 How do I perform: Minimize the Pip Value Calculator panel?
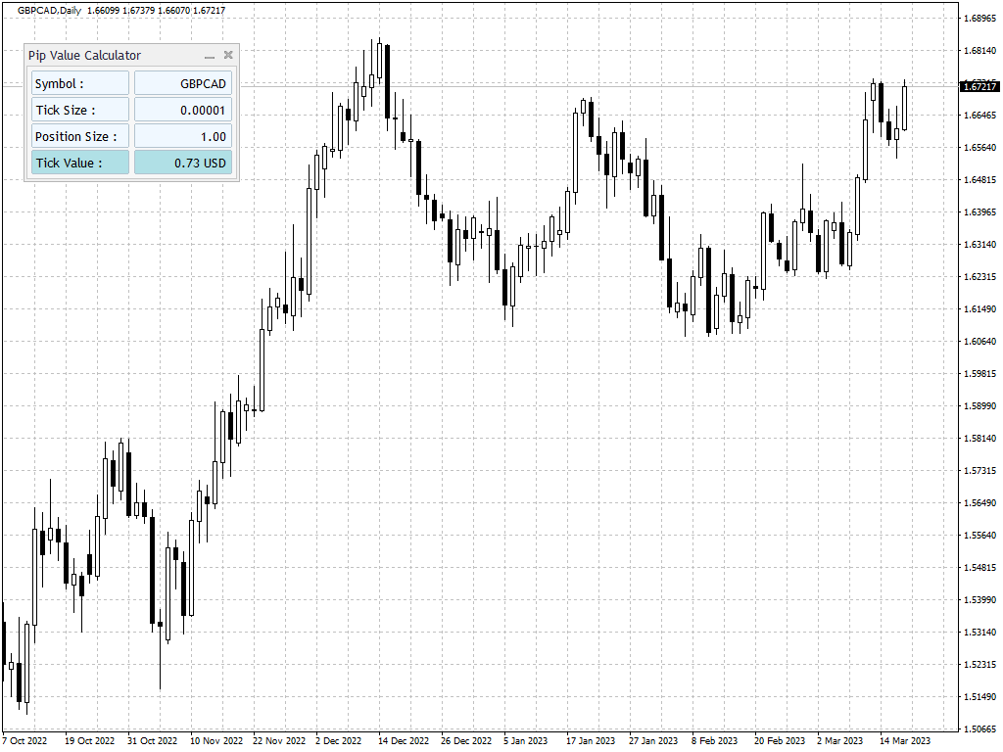210,56
